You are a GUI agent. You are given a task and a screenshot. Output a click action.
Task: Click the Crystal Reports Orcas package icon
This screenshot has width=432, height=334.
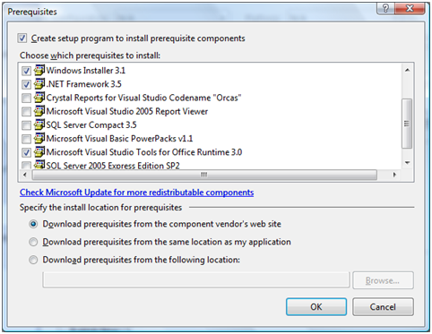tap(39, 98)
